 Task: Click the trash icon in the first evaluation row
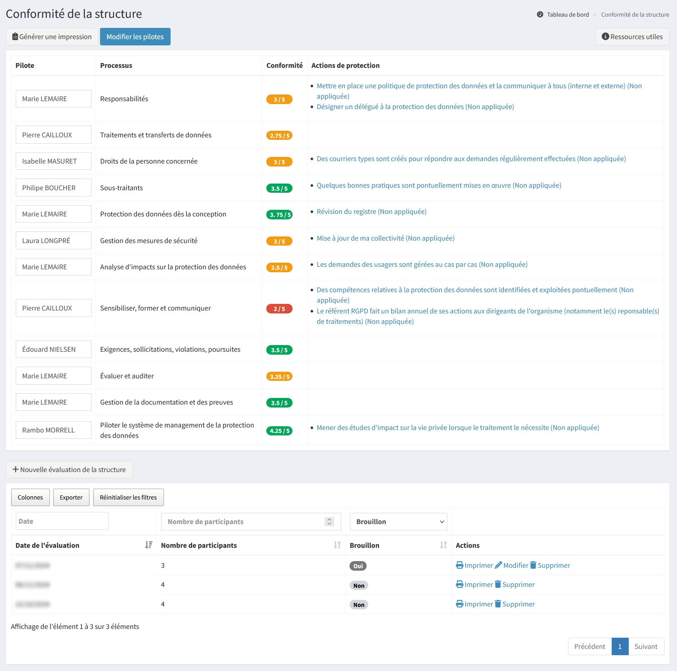[533, 565]
